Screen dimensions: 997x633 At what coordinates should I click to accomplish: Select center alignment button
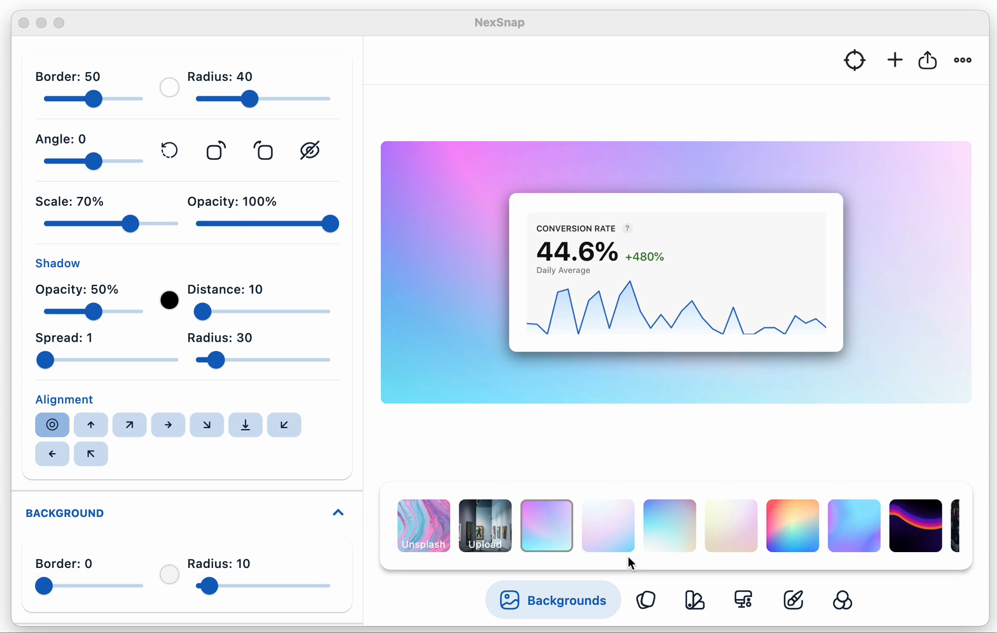pyautogui.click(x=52, y=425)
